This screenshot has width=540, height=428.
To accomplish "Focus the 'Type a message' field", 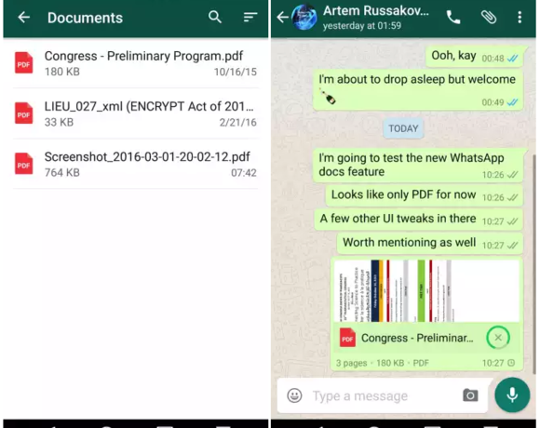I will coord(360,396).
